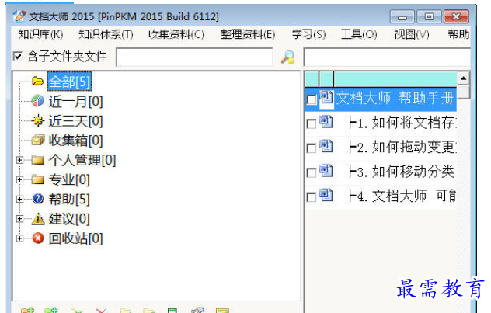Click the document icon on the ├3. 如何移动分类 row
This screenshot has width=491, height=313.
(x=326, y=171)
